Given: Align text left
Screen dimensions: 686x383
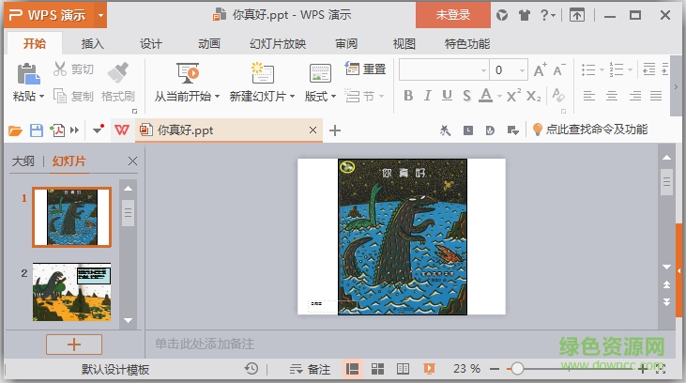Looking at the screenshot, I should click(x=589, y=96).
